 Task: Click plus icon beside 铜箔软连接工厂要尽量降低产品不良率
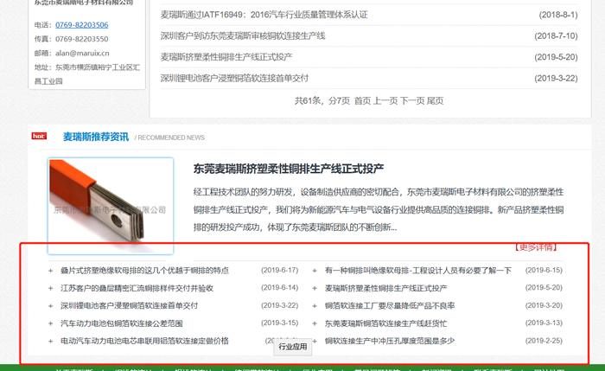(315, 306)
